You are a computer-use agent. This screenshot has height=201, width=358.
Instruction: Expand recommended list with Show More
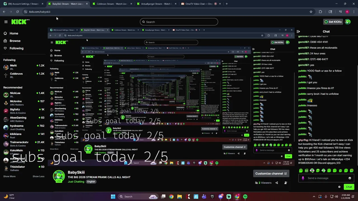(x=10, y=176)
